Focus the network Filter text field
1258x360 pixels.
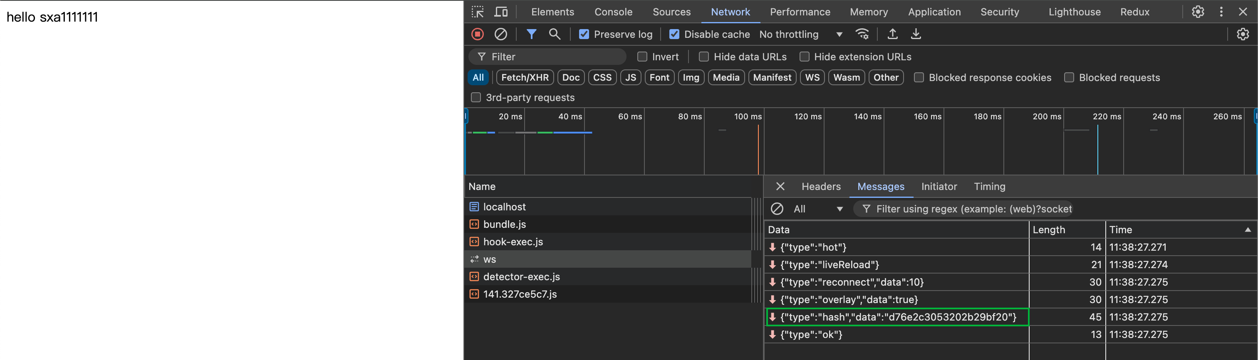click(x=547, y=57)
